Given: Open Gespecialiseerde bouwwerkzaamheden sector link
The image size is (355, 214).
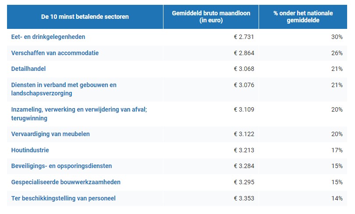Looking at the screenshot, I should click(66, 182).
